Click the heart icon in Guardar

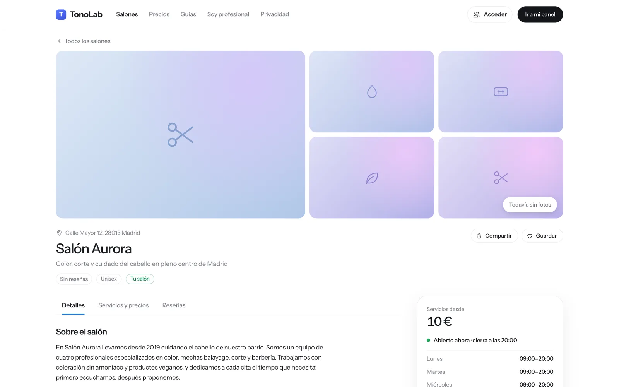point(530,236)
